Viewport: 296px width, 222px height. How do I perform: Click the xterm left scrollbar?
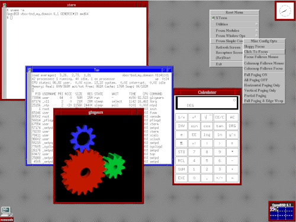4,53
